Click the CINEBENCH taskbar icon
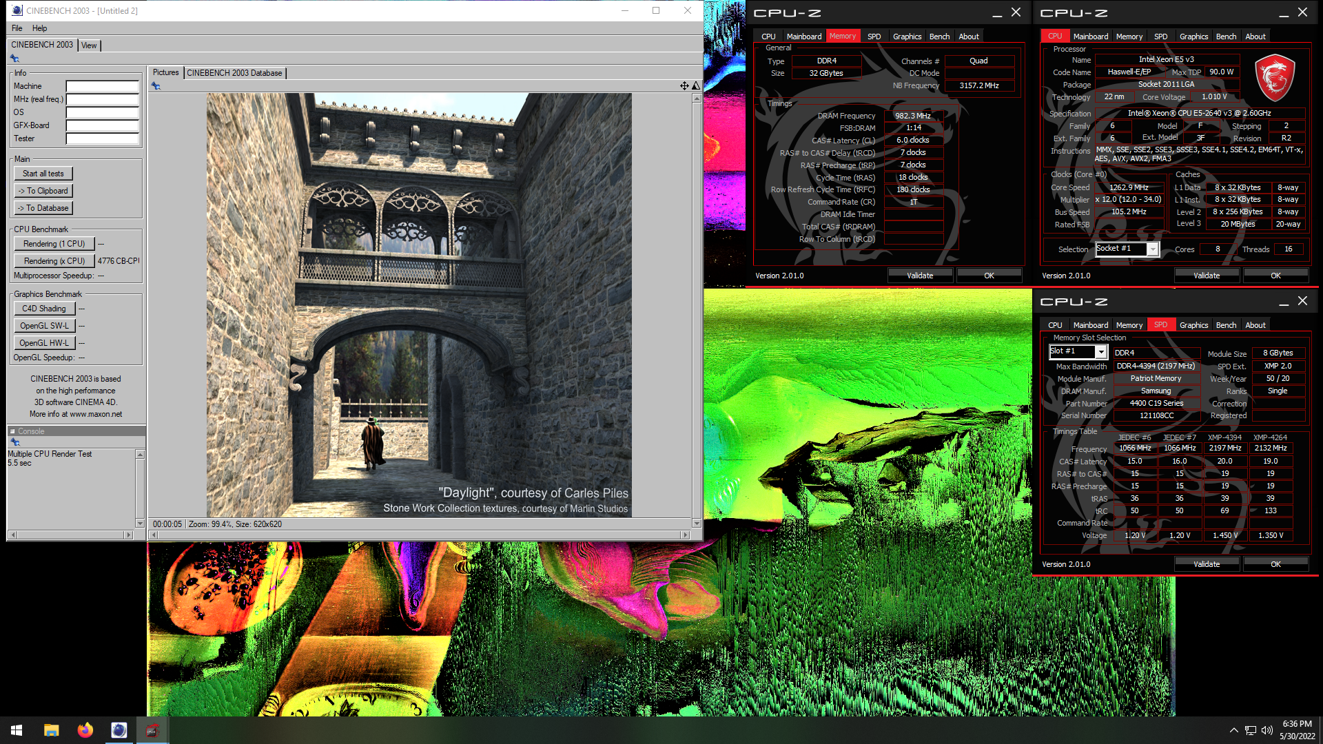This screenshot has height=744, width=1323. [x=119, y=730]
